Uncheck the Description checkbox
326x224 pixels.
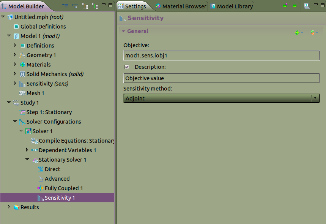click(127, 67)
